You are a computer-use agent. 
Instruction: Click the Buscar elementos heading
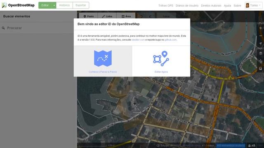(16, 16)
